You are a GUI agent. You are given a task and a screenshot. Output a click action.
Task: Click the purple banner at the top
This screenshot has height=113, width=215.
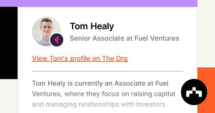(x=99, y=3)
